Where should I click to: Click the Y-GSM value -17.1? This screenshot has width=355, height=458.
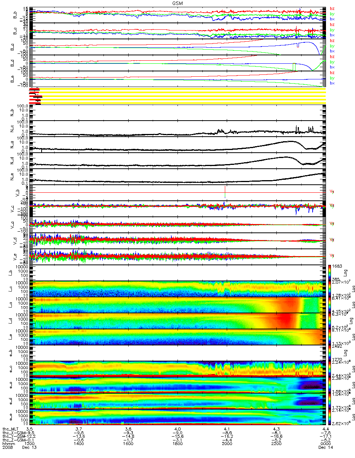click(x=325, y=437)
